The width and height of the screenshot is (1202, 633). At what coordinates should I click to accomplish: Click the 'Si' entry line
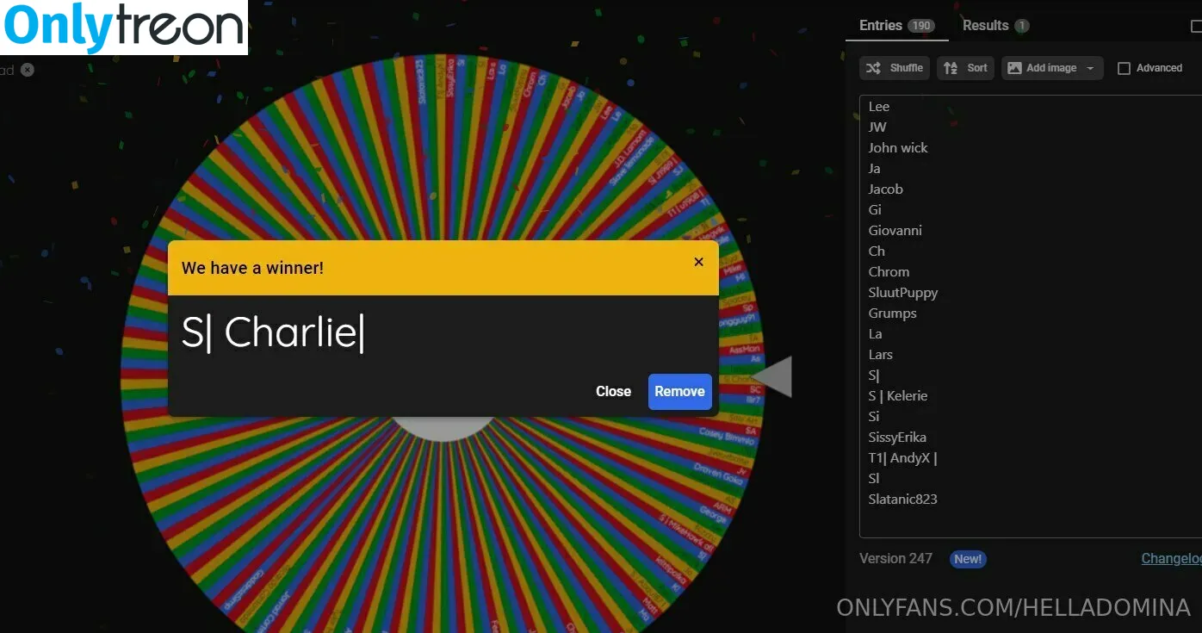tap(874, 417)
